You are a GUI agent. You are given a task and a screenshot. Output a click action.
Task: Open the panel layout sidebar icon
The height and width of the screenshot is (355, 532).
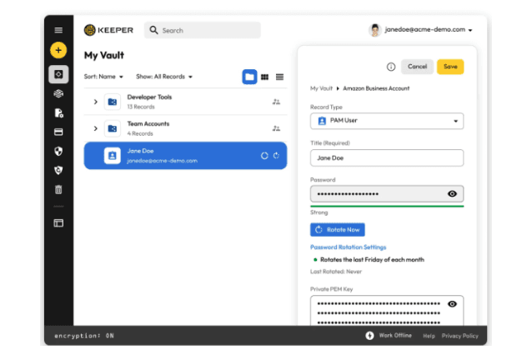[58, 223]
